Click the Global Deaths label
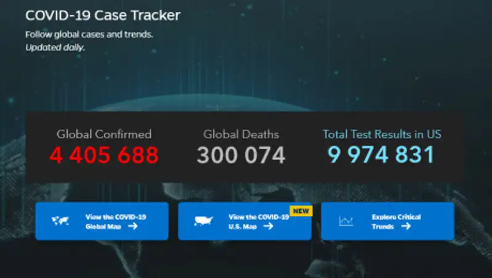492x278 pixels. click(x=241, y=134)
